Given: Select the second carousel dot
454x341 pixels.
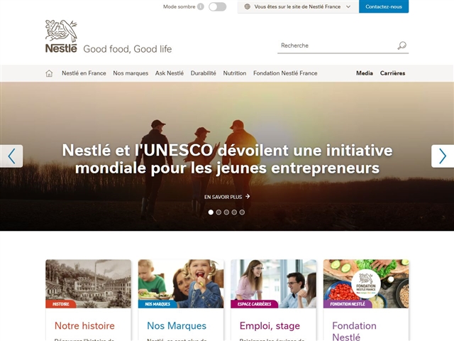Looking at the screenshot, I should click(218, 212).
